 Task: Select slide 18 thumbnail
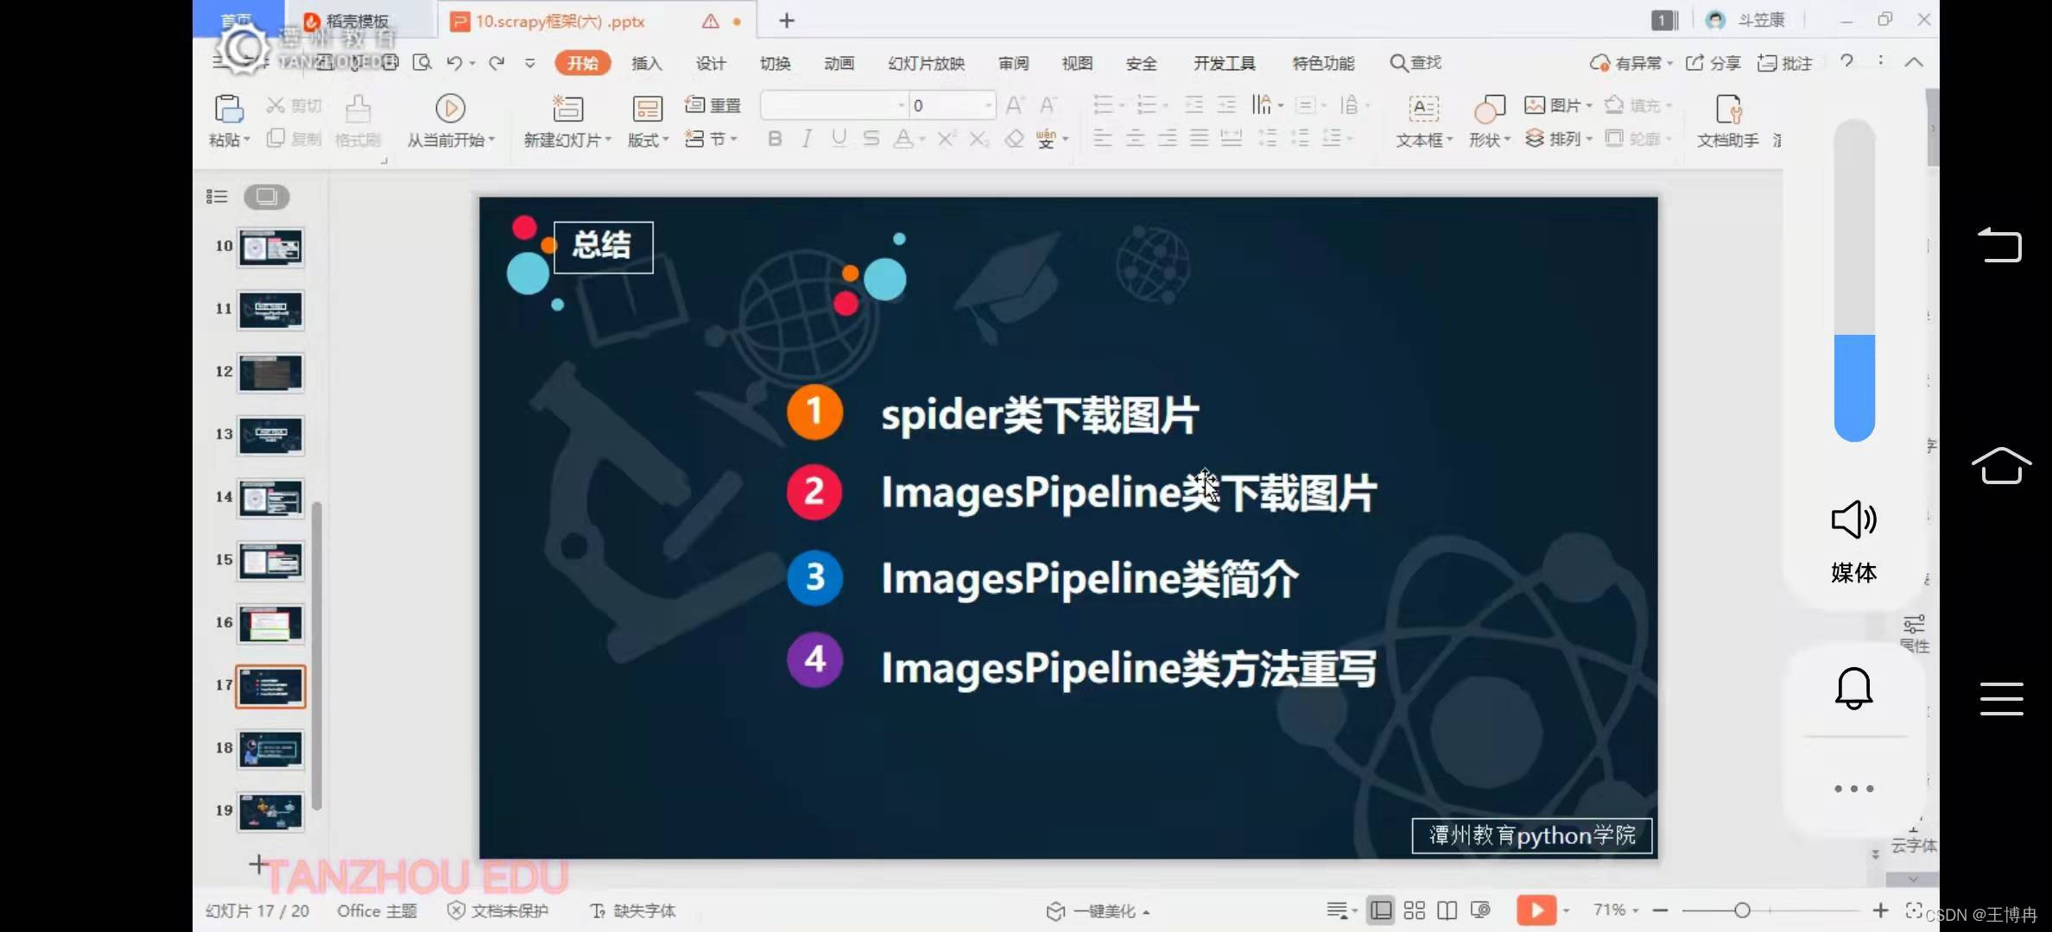270,748
